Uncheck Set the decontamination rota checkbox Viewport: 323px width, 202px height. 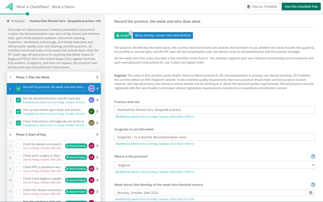click(x=18, y=100)
